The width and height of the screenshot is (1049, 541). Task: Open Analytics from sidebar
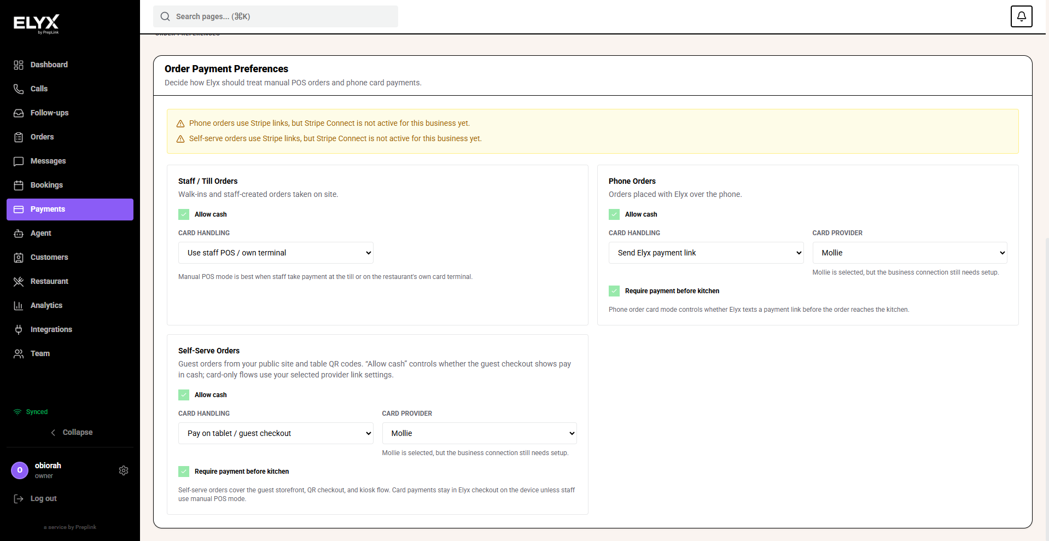click(x=70, y=306)
